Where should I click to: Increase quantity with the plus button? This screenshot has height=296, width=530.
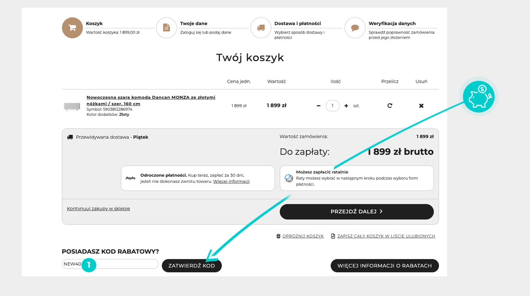tap(346, 105)
